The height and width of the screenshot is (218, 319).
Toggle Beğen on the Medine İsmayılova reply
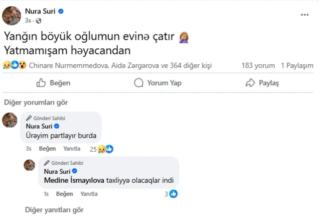pos(65,194)
